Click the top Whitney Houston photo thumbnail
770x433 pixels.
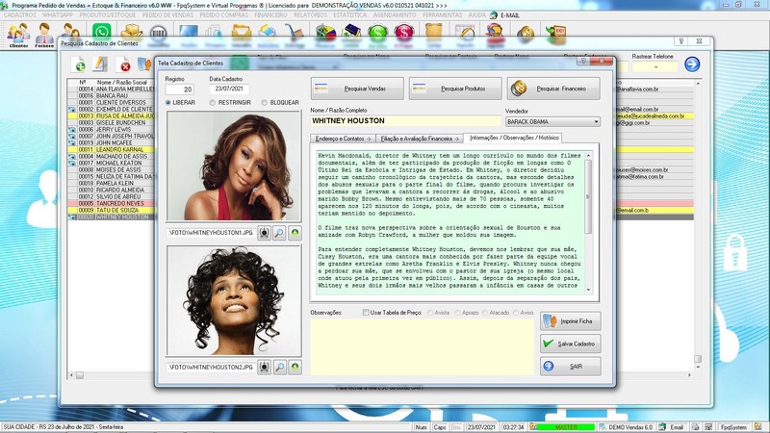pyautogui.click(x=234, y=166)
